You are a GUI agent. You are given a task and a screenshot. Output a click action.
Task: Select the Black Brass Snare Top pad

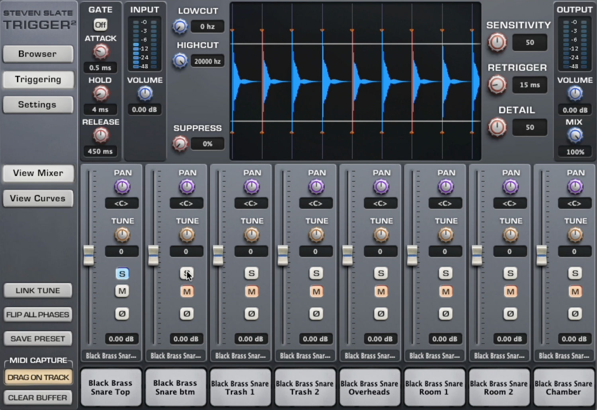[x=111, y=387]
